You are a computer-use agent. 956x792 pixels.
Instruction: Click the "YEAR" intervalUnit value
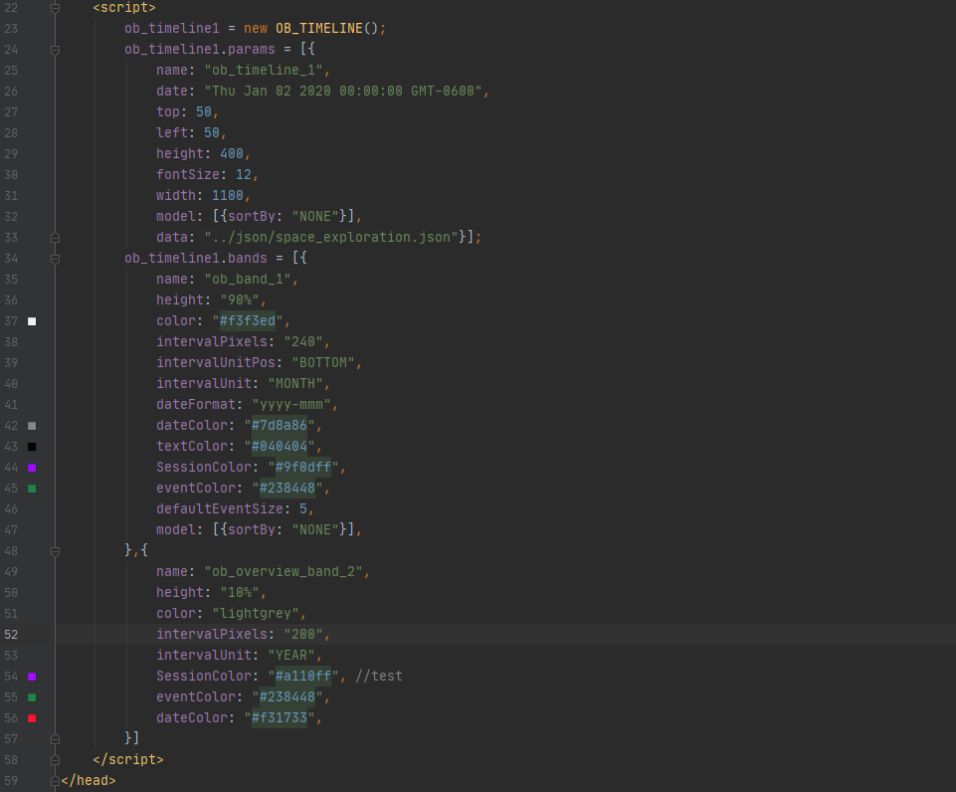pyautogui.click(x=290, y=656)
